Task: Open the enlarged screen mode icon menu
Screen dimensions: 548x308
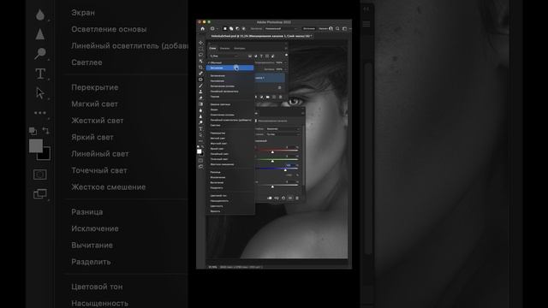Action: [40, 194]
